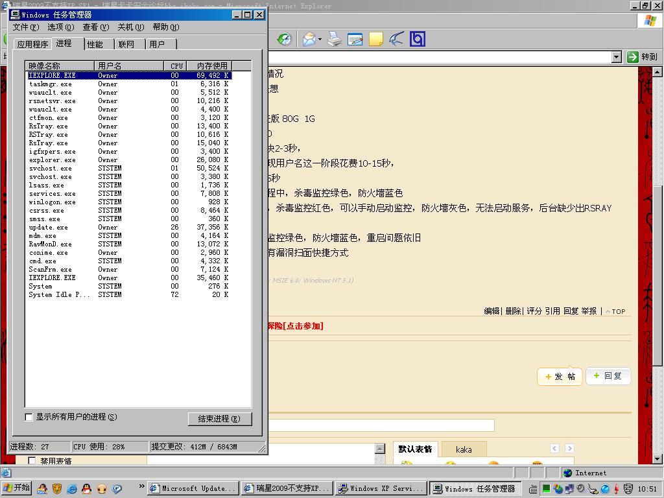664x498 pixels.
Task: Open the Mail envelope icon in IE toolbar
Action: coord(309,40)
